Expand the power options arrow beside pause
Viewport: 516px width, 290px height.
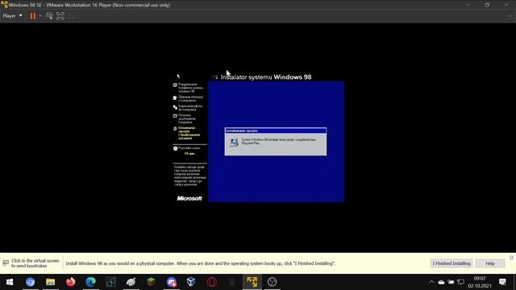click(40, 16)
